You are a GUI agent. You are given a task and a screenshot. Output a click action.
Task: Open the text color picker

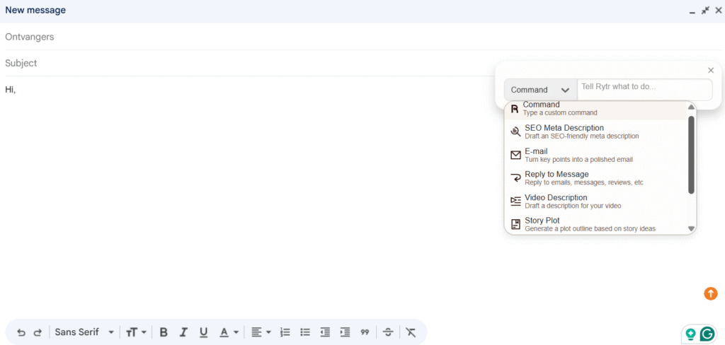(x=229, y=332)
